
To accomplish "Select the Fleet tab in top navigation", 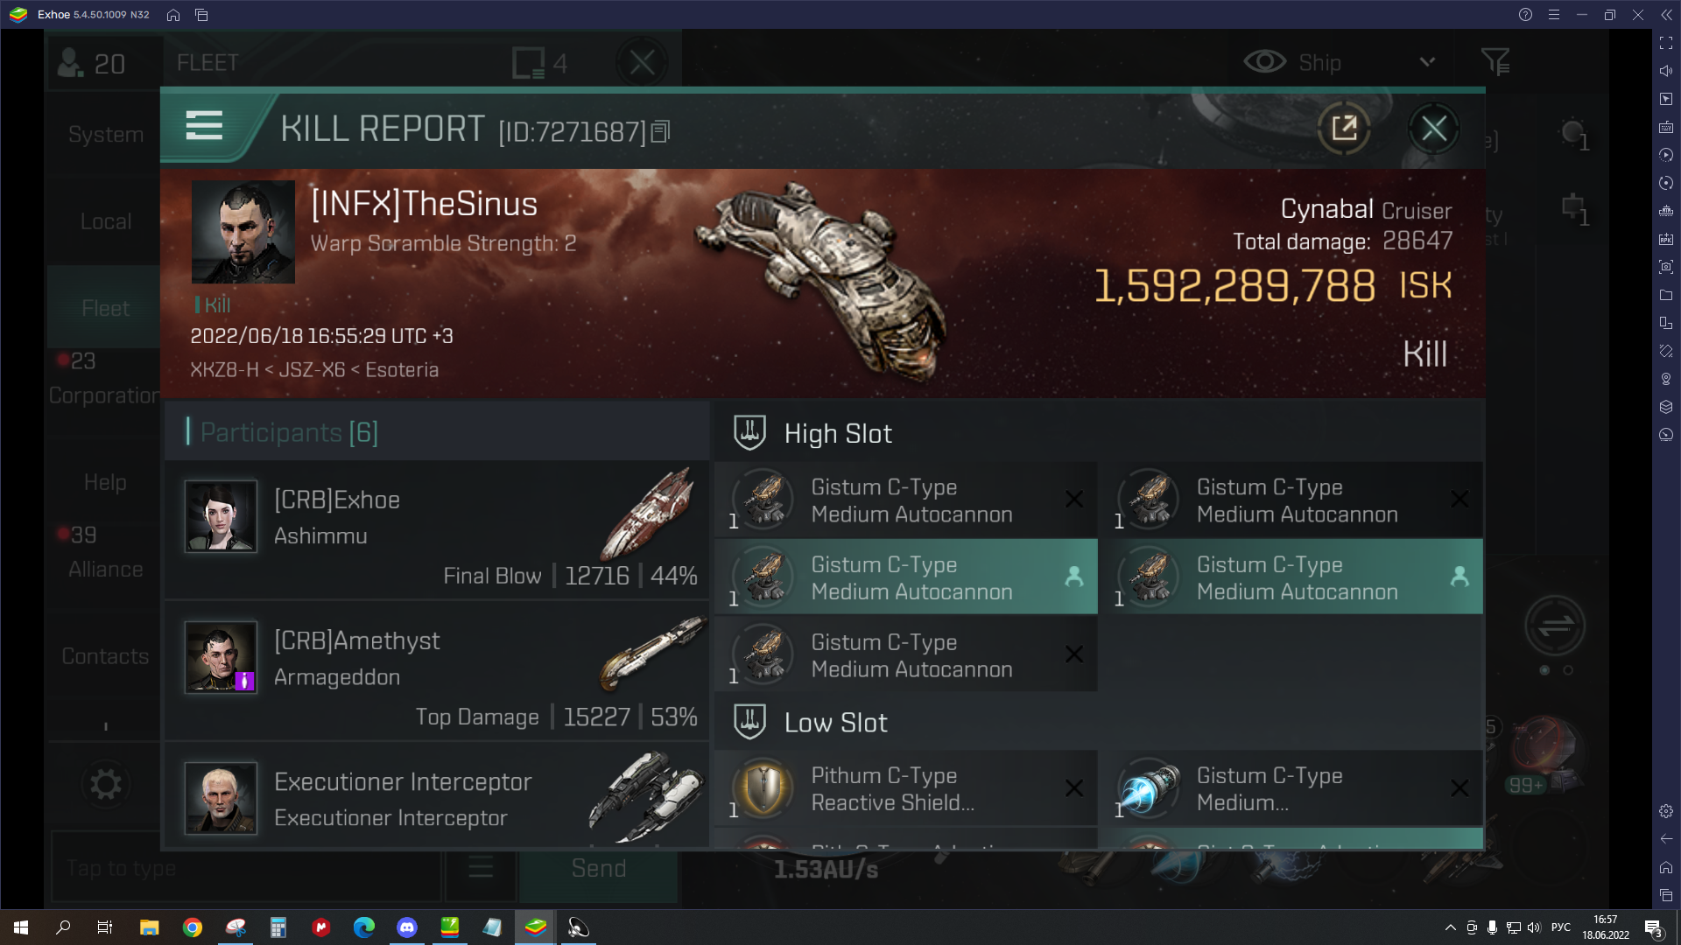I will click(x=209, y=61).
